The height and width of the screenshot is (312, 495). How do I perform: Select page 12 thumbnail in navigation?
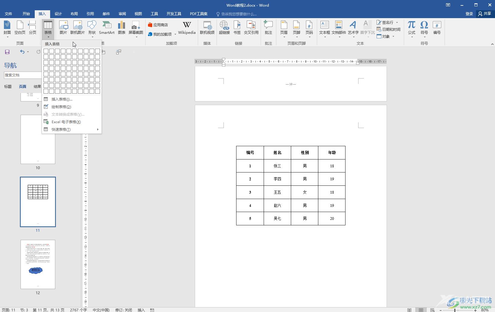click(x=38, y=265)
